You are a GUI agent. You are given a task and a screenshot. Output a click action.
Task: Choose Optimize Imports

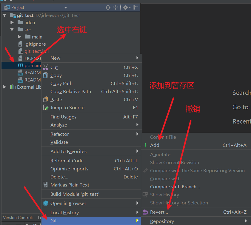tap(92, 169)
